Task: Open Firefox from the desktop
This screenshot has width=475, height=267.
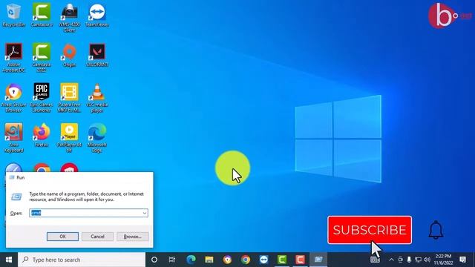Action: (42, 135)
